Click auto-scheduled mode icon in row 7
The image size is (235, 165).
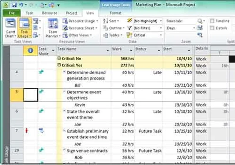(41, 131)
